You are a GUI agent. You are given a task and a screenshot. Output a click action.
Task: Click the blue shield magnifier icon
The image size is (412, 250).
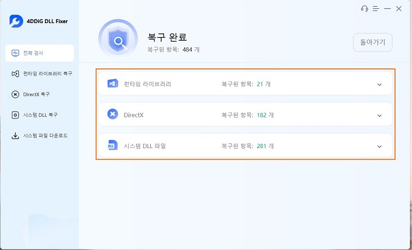click(x=118, y=39)
